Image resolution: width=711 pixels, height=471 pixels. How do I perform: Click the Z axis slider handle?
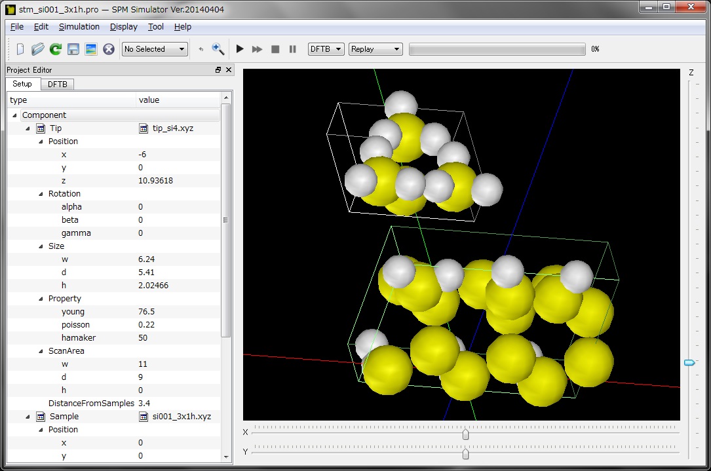tap(689, 362)
